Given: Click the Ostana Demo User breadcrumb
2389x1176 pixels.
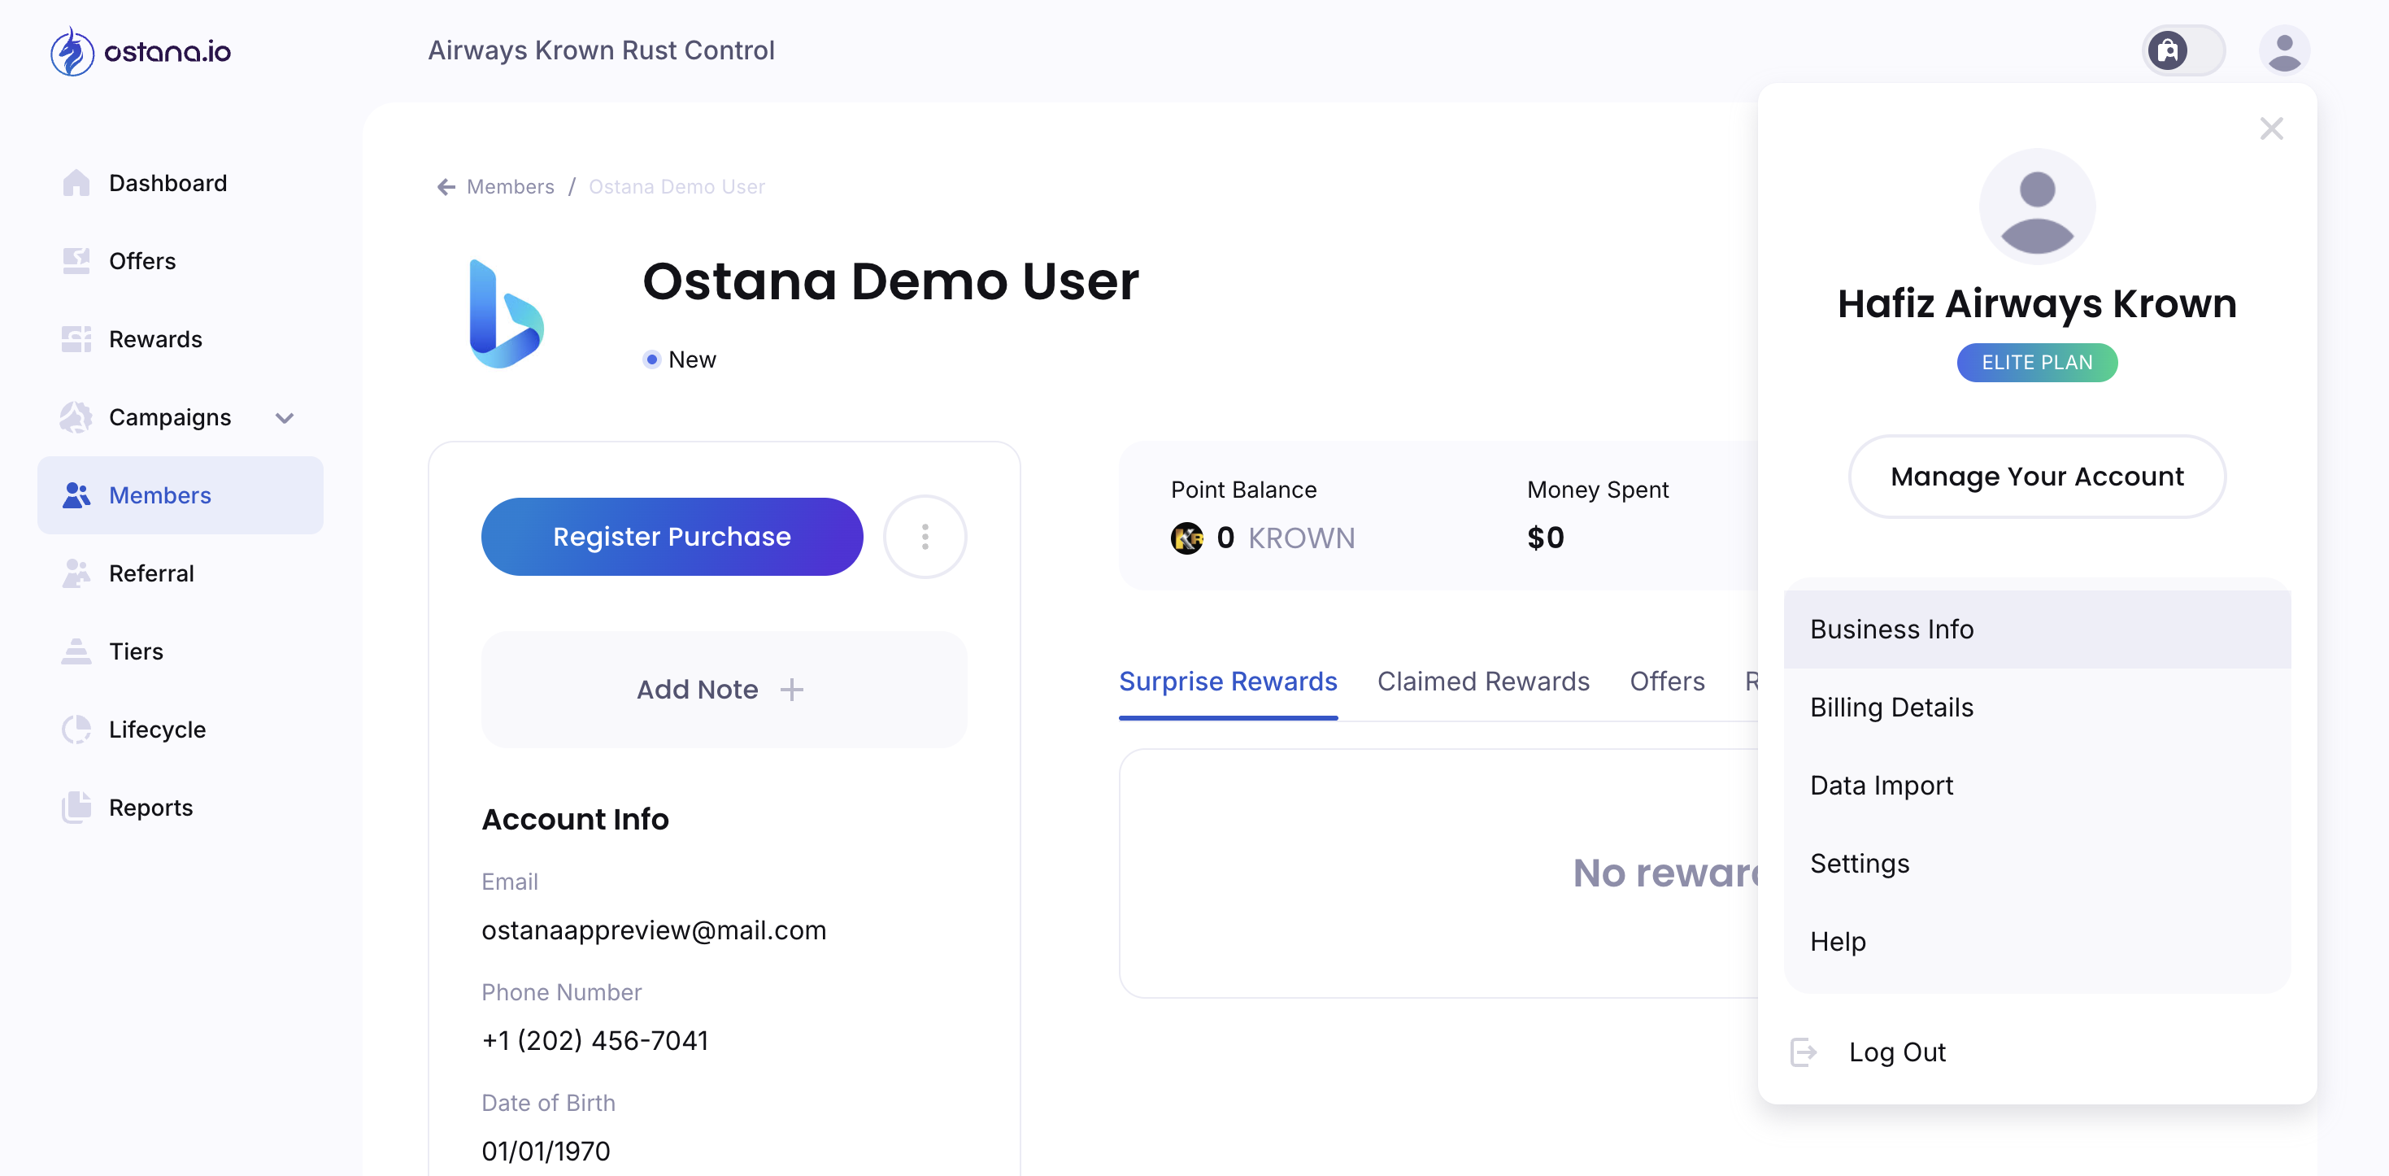Looking at the screenshot, I should click(x=676, y=187).
